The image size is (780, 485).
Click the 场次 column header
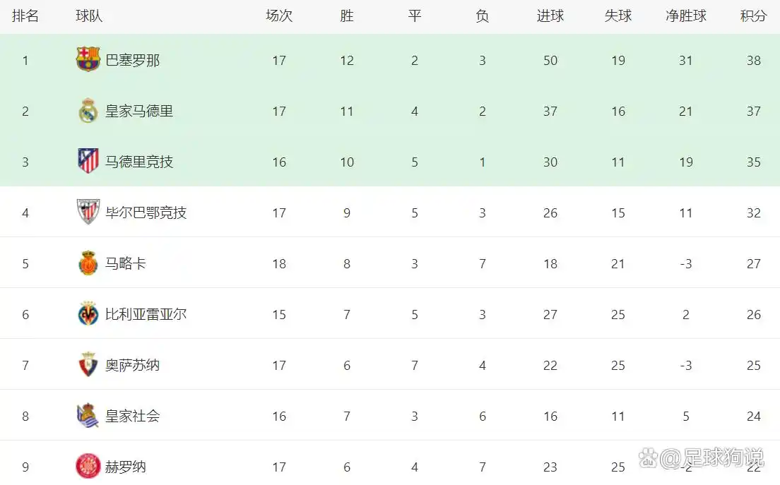point(279,16)
